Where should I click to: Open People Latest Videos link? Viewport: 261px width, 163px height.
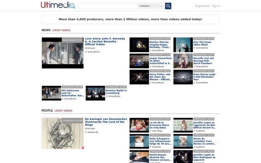[x=63, y=110]
